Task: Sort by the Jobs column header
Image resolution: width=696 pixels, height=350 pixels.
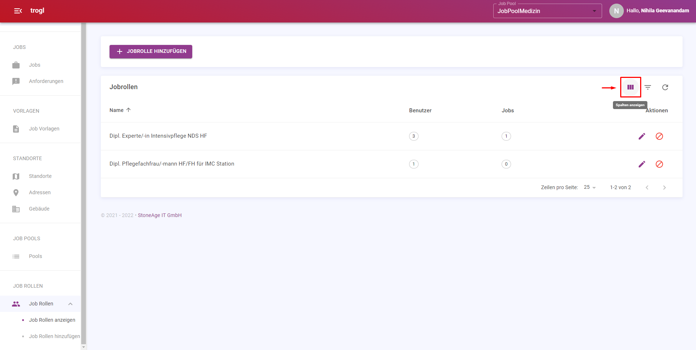Action: [x=508, y=111]
